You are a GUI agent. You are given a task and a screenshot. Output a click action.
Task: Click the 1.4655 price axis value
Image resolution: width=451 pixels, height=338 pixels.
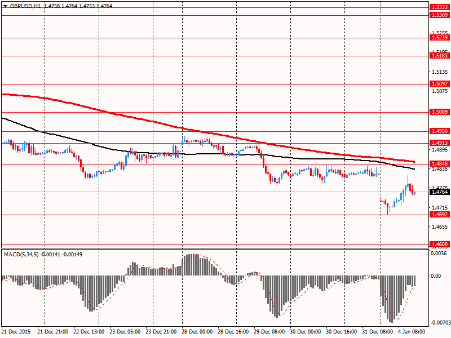pyautogui.click(x=440, y=227)
